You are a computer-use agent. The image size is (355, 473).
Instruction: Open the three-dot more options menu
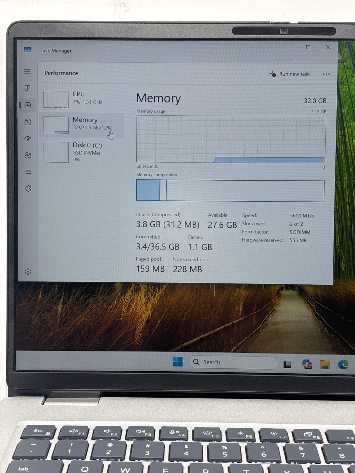coord(326,74)
